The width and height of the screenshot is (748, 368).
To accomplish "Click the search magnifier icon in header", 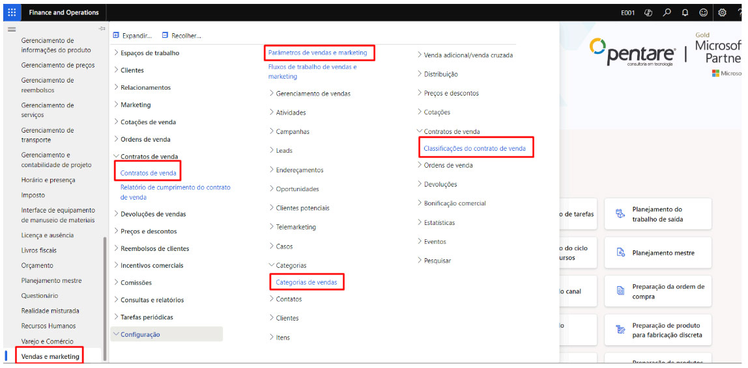I will point(667,12).
